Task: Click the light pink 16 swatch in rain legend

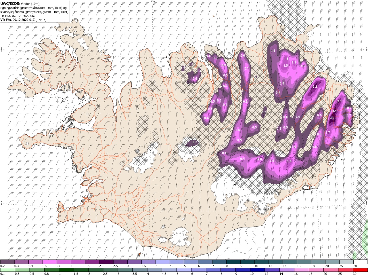Action: [x=301, y=270]
